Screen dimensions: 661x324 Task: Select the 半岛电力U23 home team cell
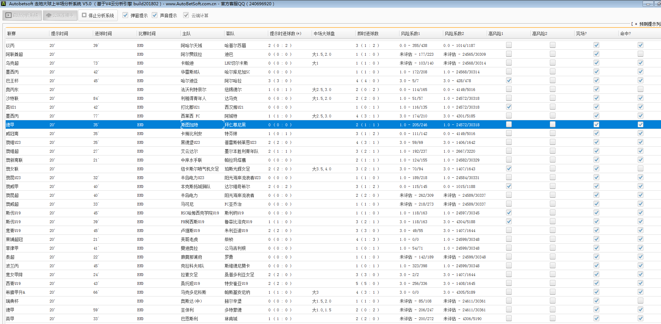point(192,178)
